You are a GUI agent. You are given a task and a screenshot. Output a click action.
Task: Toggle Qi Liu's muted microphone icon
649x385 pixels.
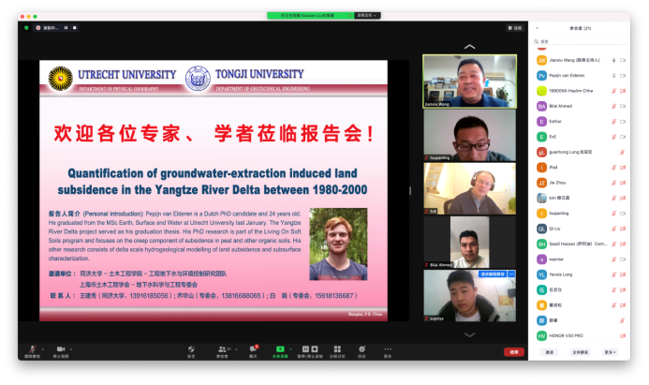click(613, 229)
